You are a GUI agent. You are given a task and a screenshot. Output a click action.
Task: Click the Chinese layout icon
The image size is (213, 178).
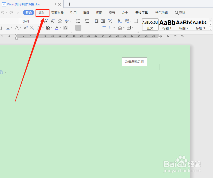click(110, 21)
